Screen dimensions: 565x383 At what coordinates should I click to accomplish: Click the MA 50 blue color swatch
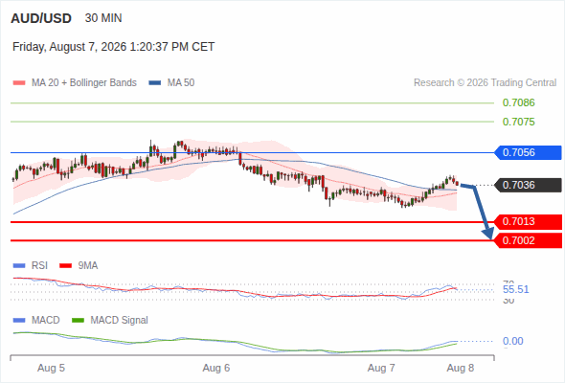[155, 83]
